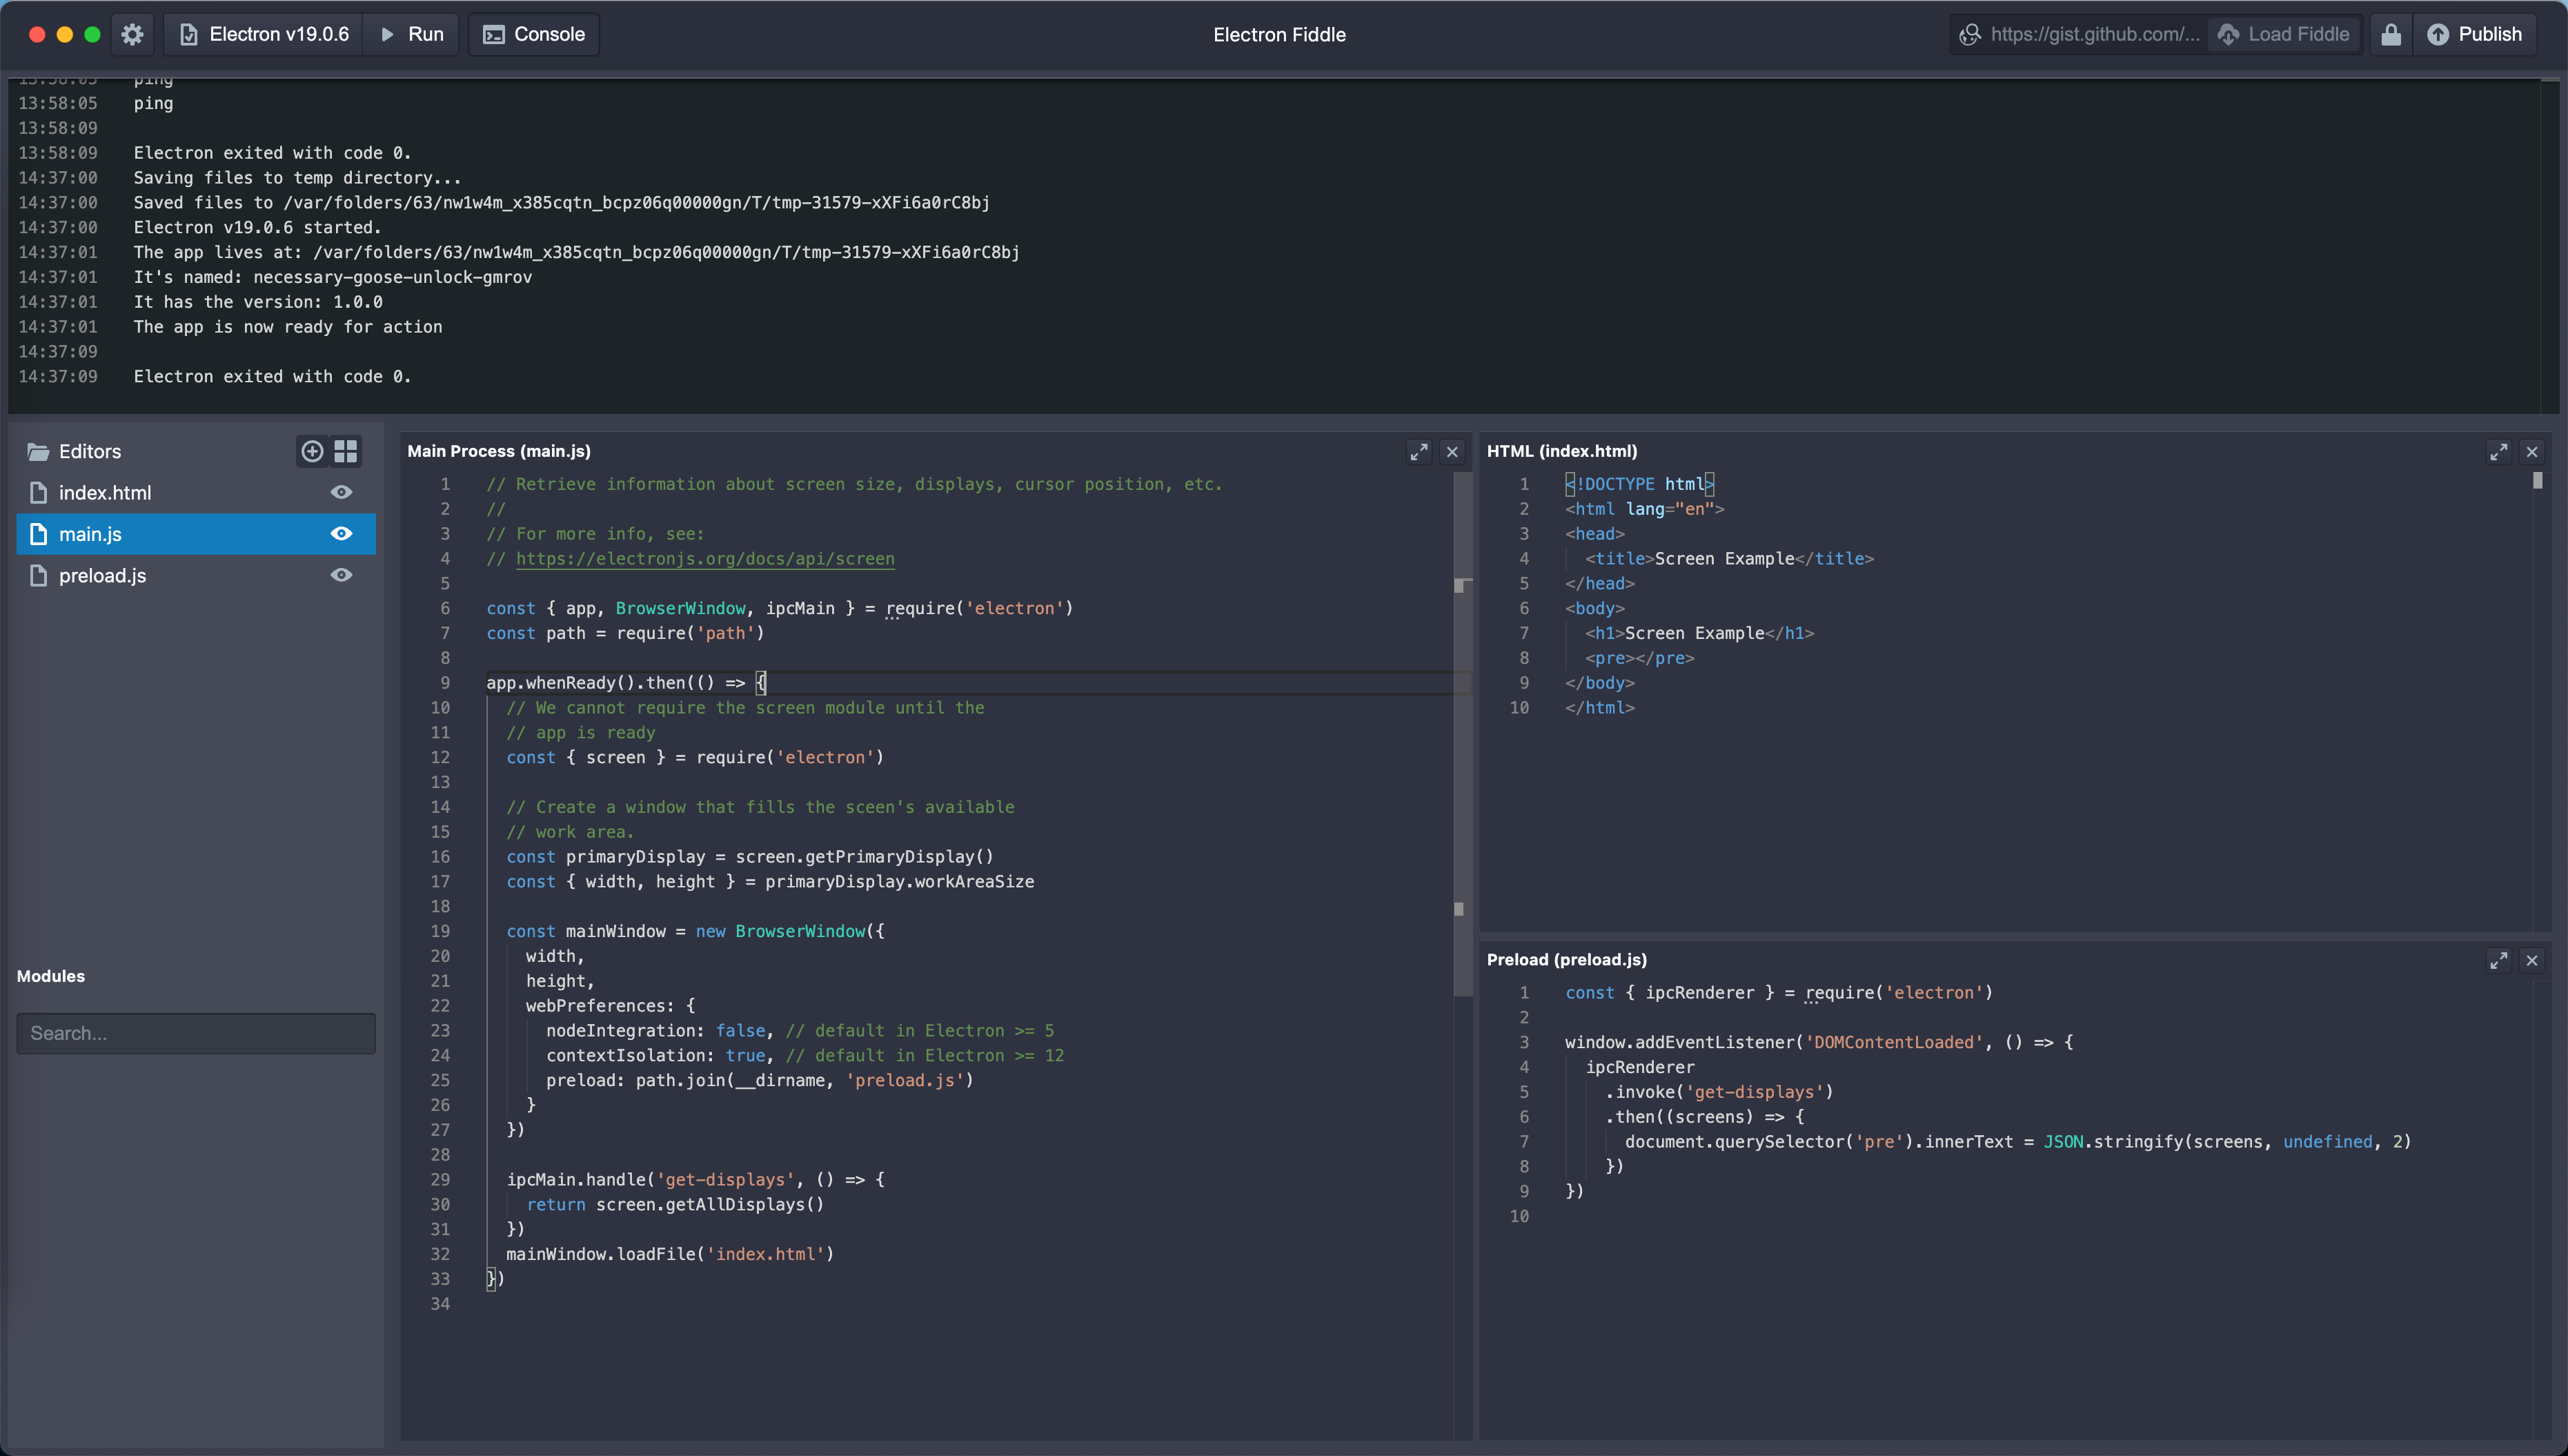Viewport: 2568px width, 1456px height.
Task: Select index.html in the file list
Action: coord(105,492)
